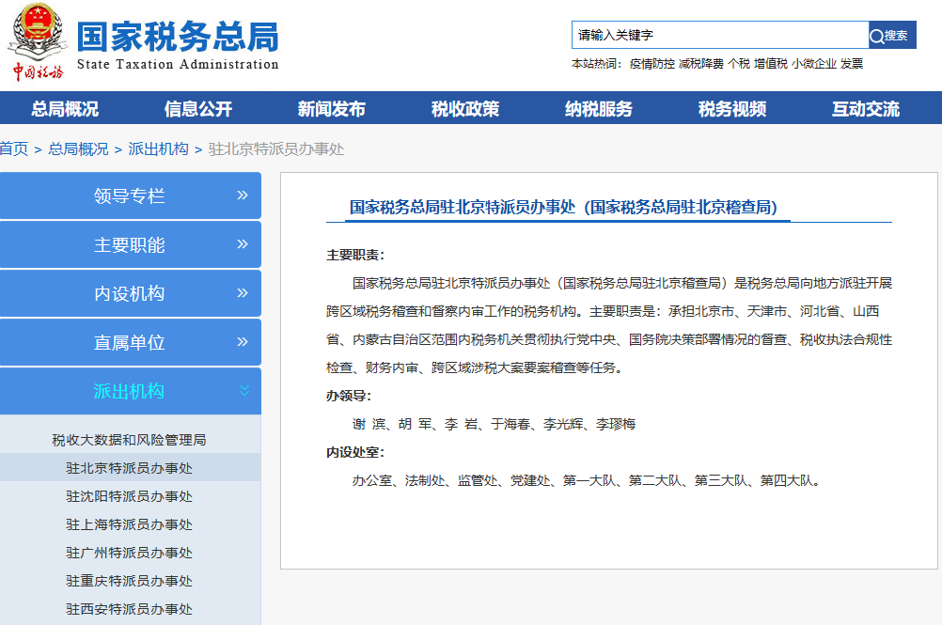This screenshot has height=625, width=942.
Task: Expand the 内设机构 double-chevron arrow
Action: pos(243,293)
